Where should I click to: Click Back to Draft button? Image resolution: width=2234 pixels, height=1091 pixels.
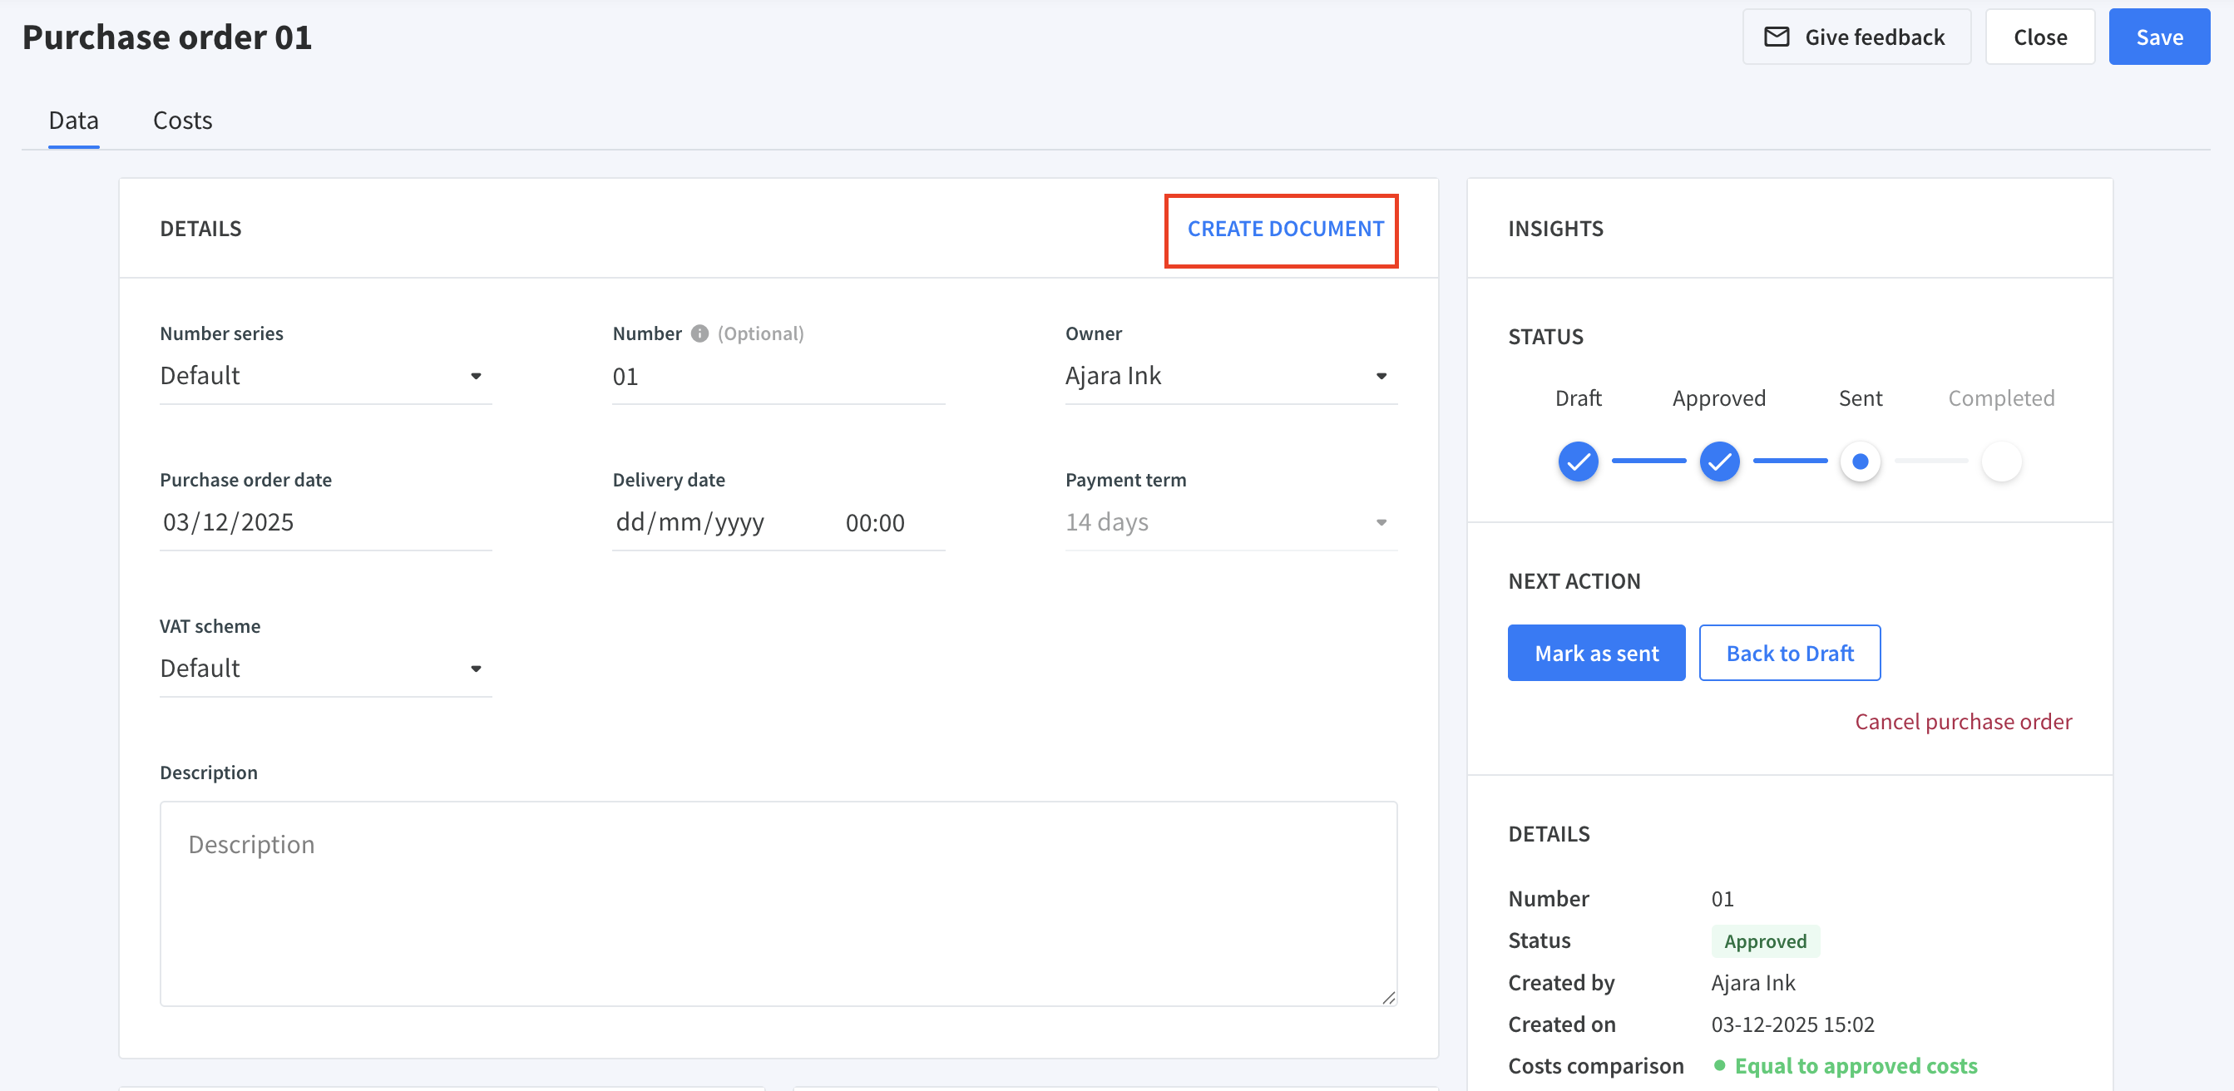point(1789,653)
